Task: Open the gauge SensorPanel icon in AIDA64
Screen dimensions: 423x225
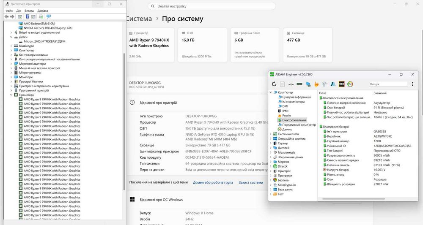Action: click(x=350, y=84)
